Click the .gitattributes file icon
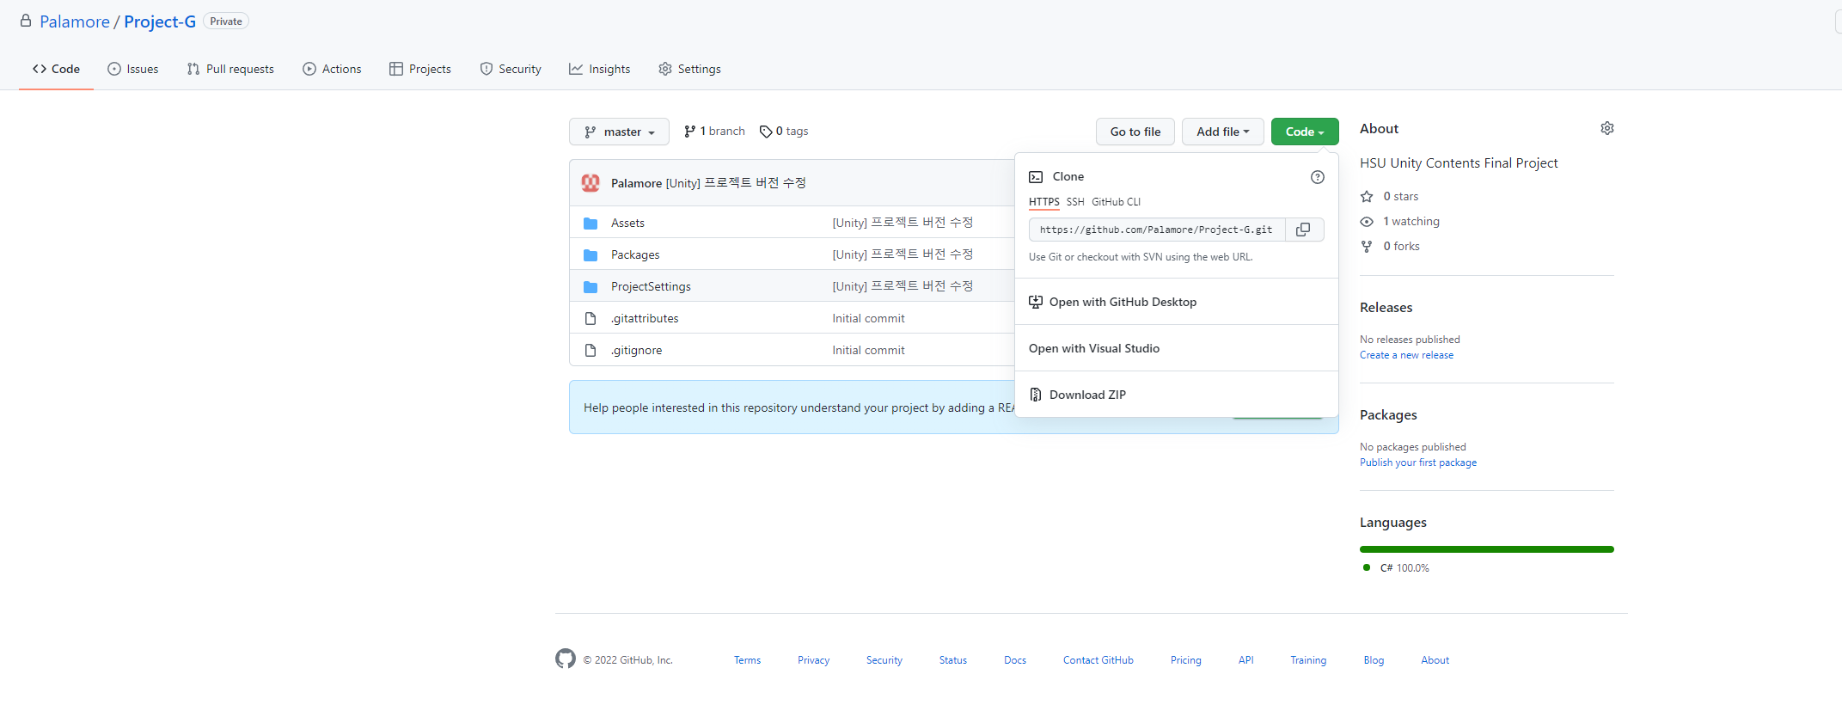Image resolution: width=1842 pixels, height=723 pixels. click(591, 319)
